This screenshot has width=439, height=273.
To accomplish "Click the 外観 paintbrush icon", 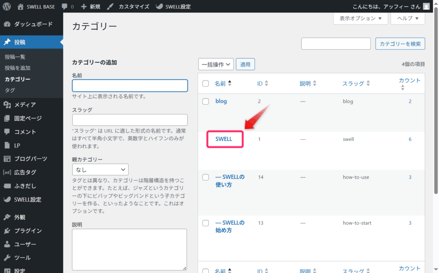I will (x=7, y=217).
